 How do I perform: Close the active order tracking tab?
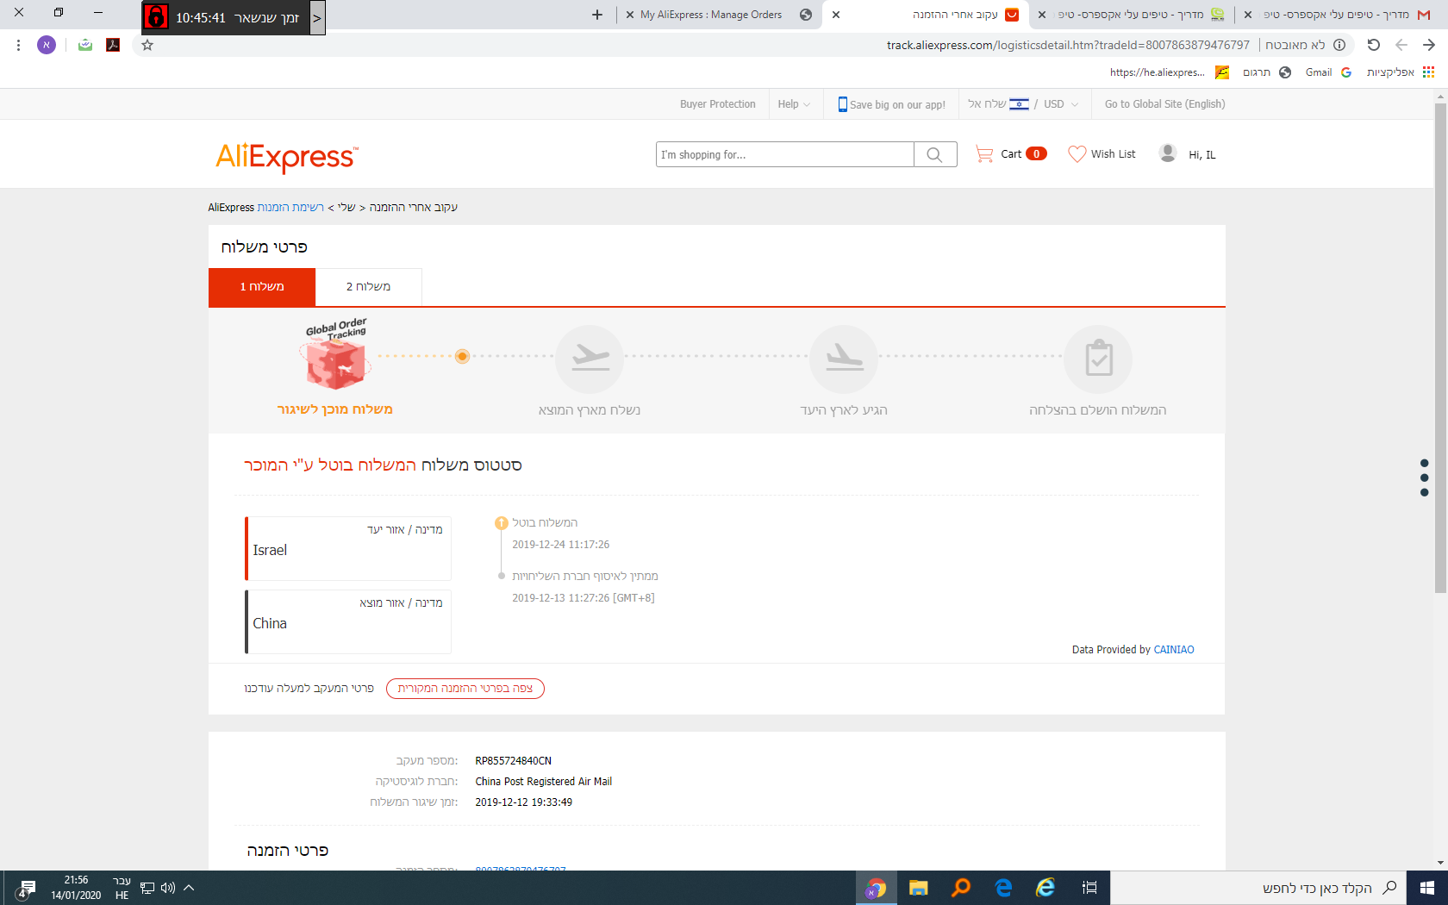coord(836,15)
